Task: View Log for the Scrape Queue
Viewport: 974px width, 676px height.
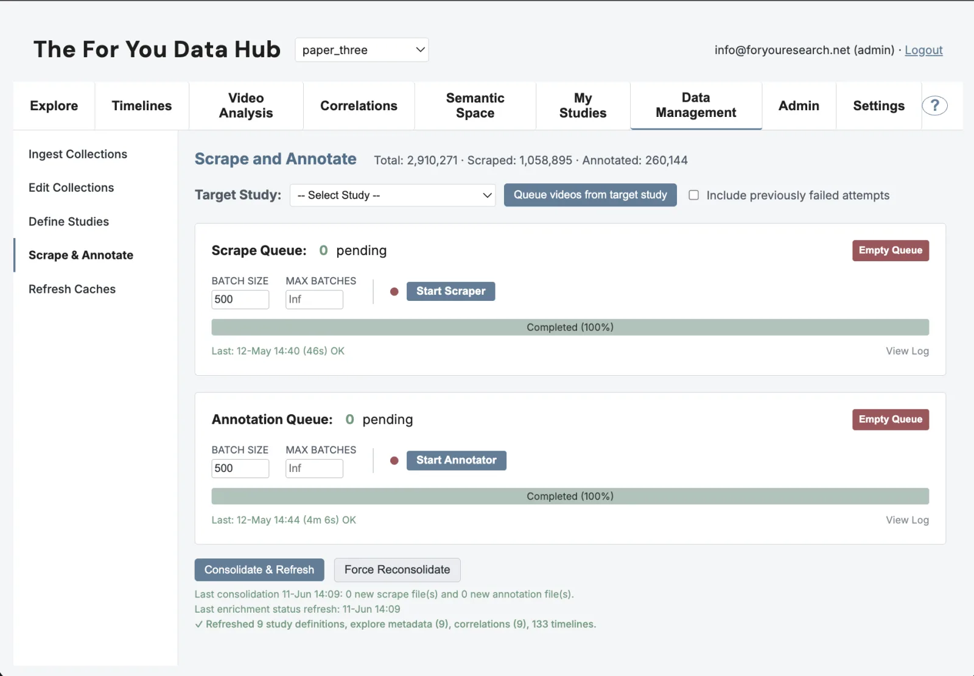Action: point(907,351)
